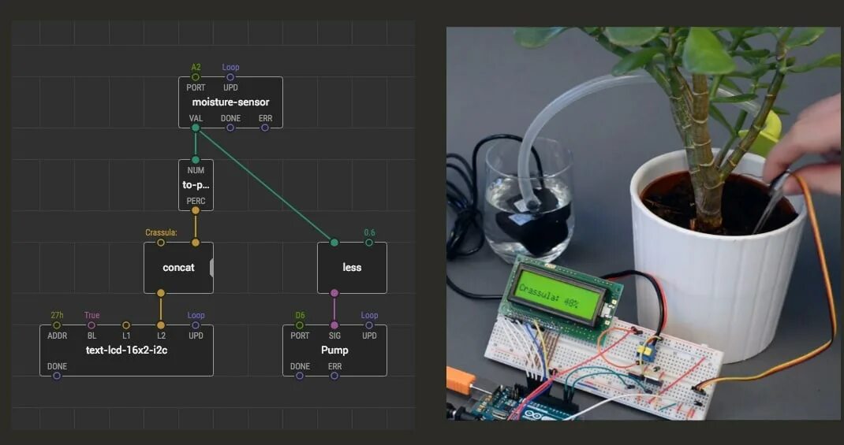This screenshot has width=844, height=445.
Task: Click moisture-sensor's ERR output pin
Action: [265, 128]
